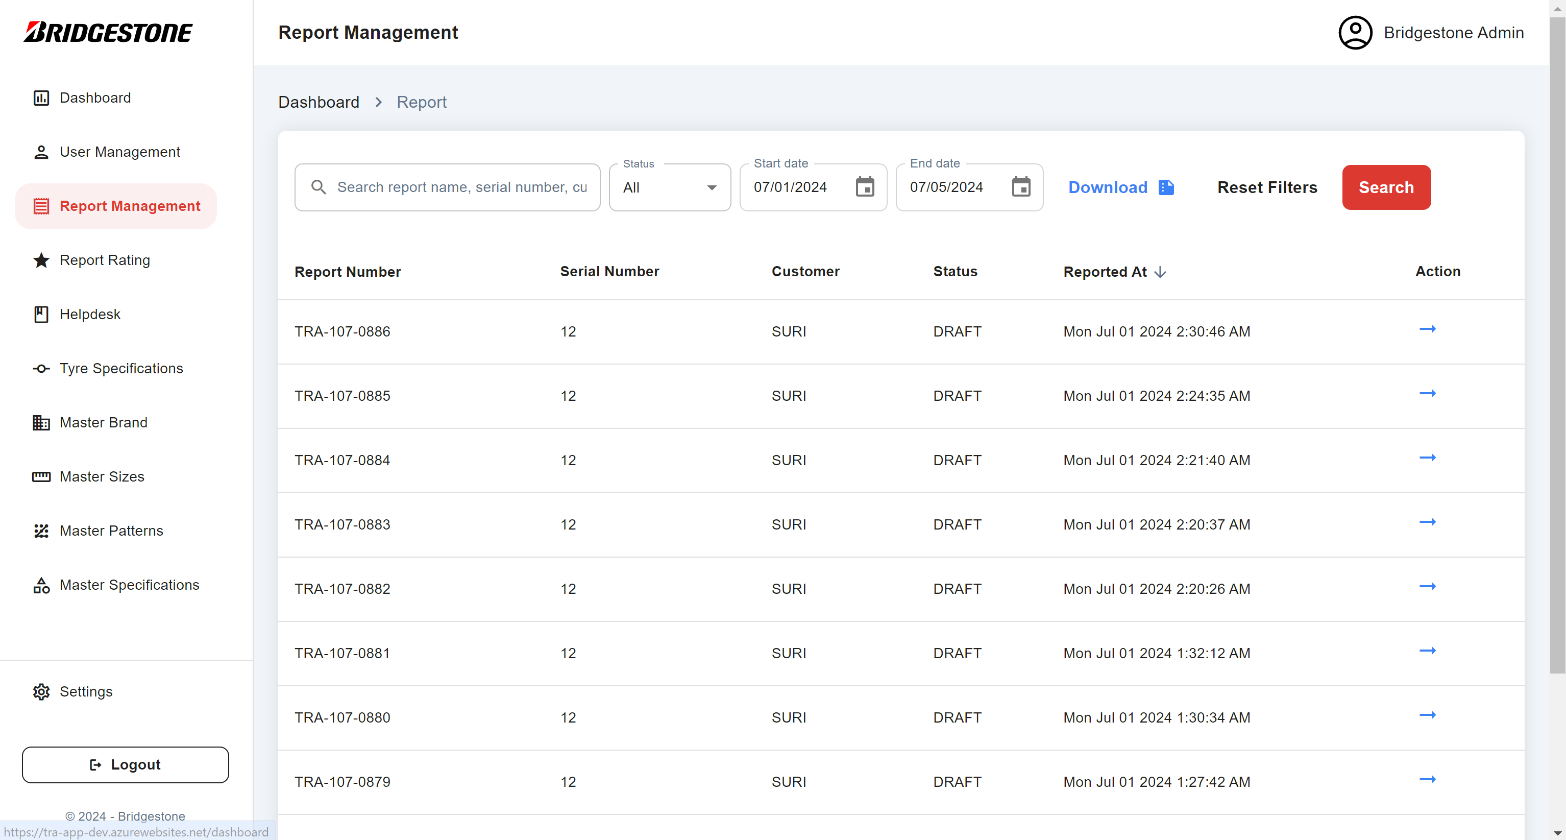Select Master Patterns in the sidebar
The height and width of the screenshot is (840, 1566).
click(111, 531)
